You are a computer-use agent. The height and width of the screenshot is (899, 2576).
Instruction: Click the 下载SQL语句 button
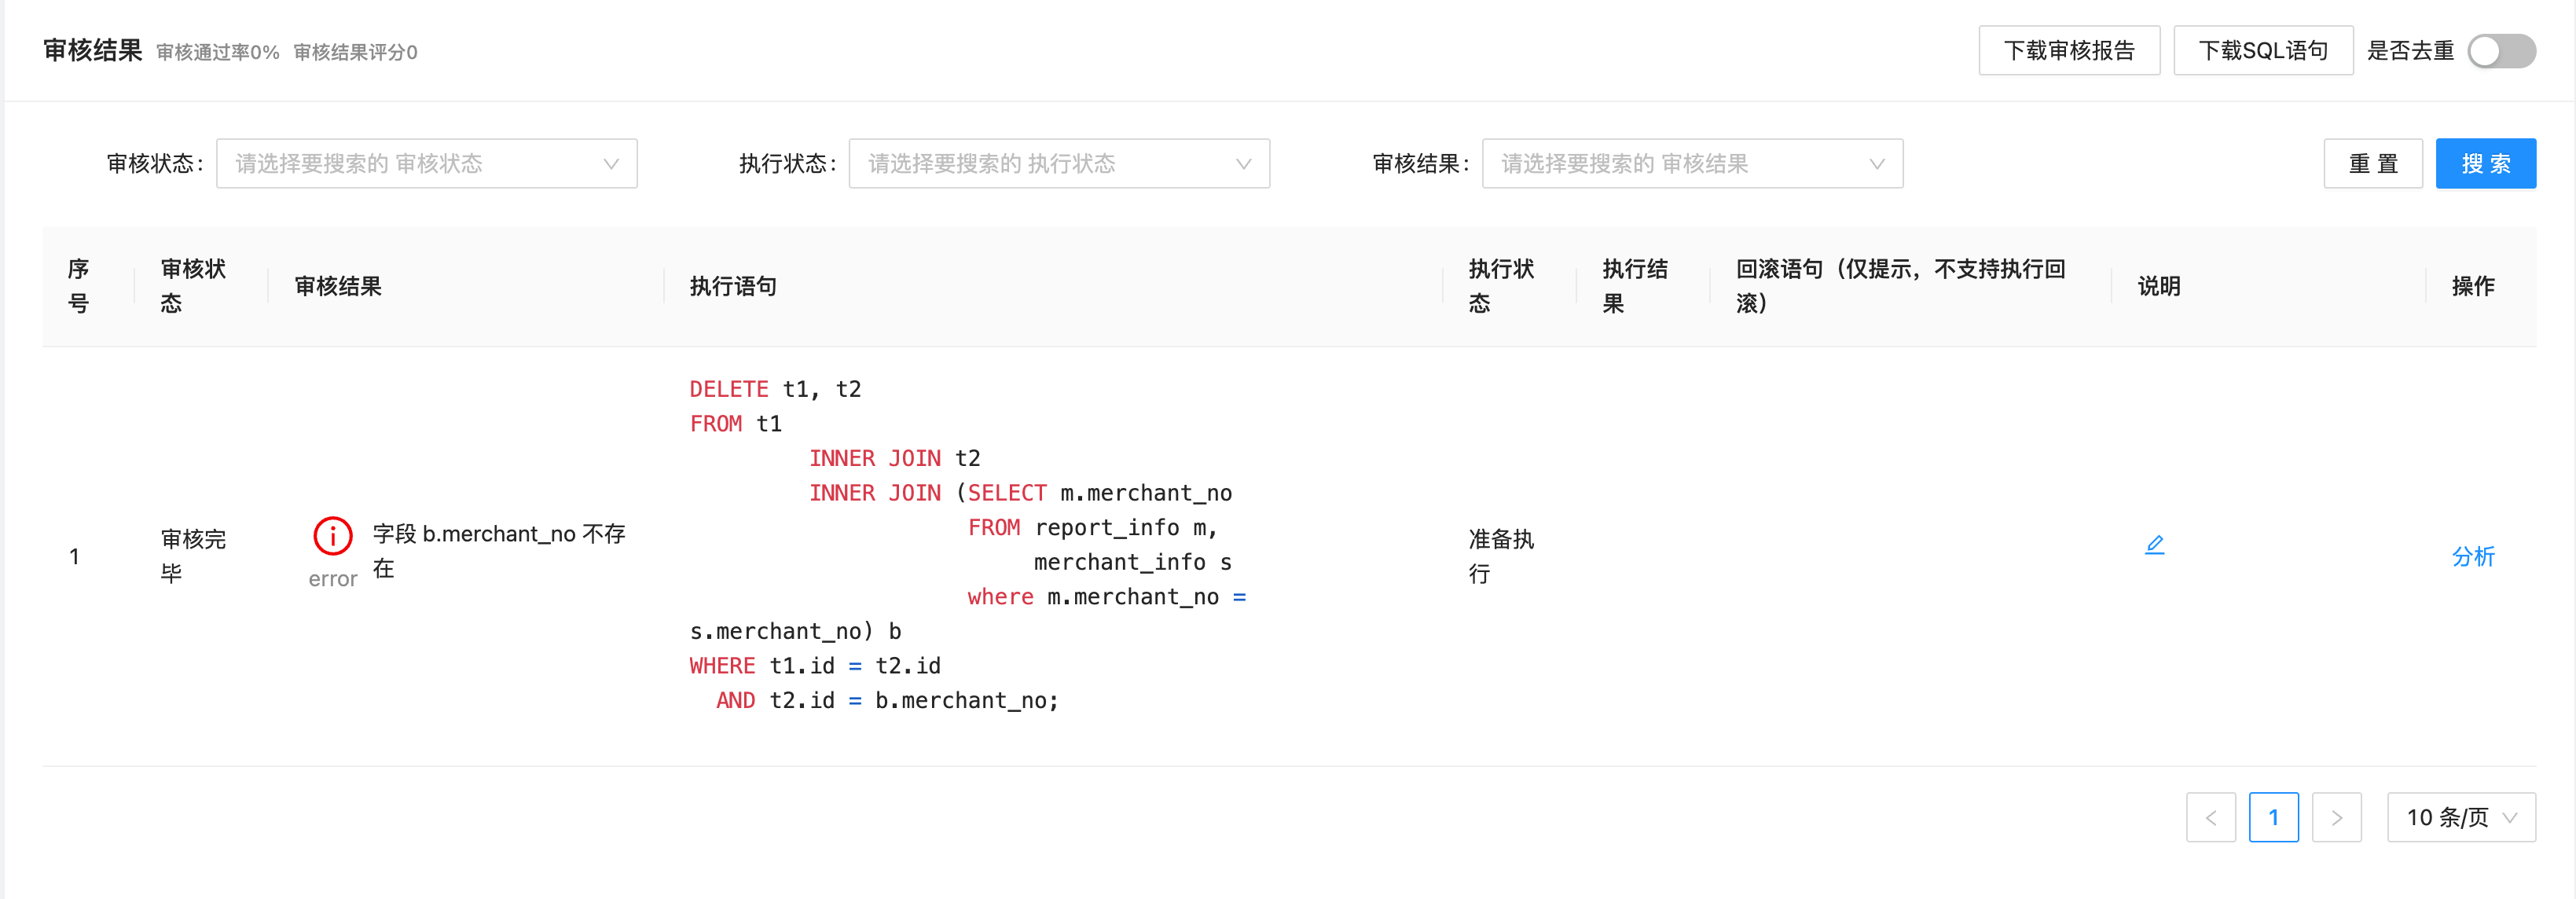(2263, 50)
